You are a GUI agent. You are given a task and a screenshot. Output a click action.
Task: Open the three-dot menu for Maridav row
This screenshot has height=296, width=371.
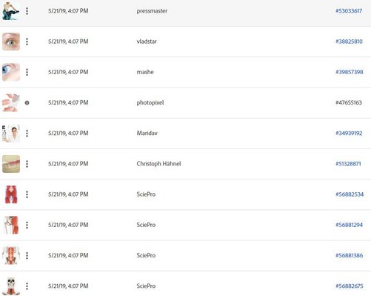pos(27,134)
